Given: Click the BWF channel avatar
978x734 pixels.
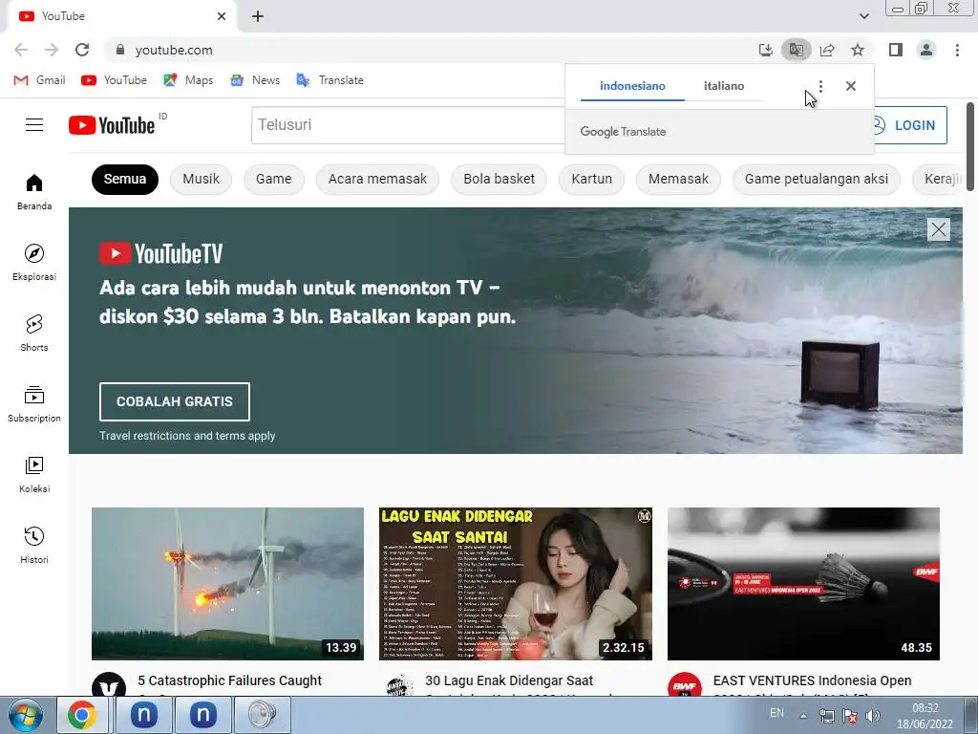Looking at the screenshot, I should point(685,685).
